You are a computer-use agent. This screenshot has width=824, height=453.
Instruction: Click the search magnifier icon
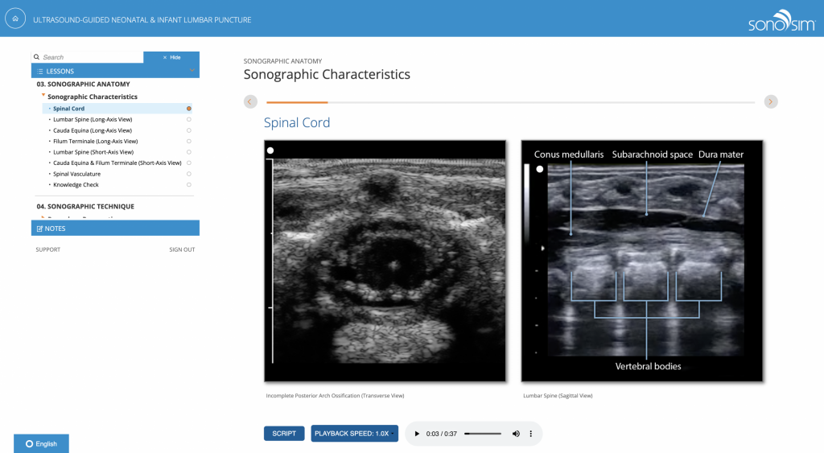pyautogui.click(x=37, y=58)
